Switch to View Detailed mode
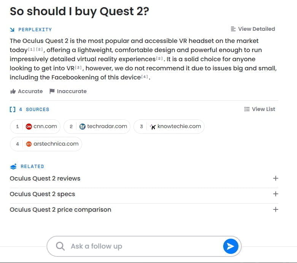 coord(253,29)
